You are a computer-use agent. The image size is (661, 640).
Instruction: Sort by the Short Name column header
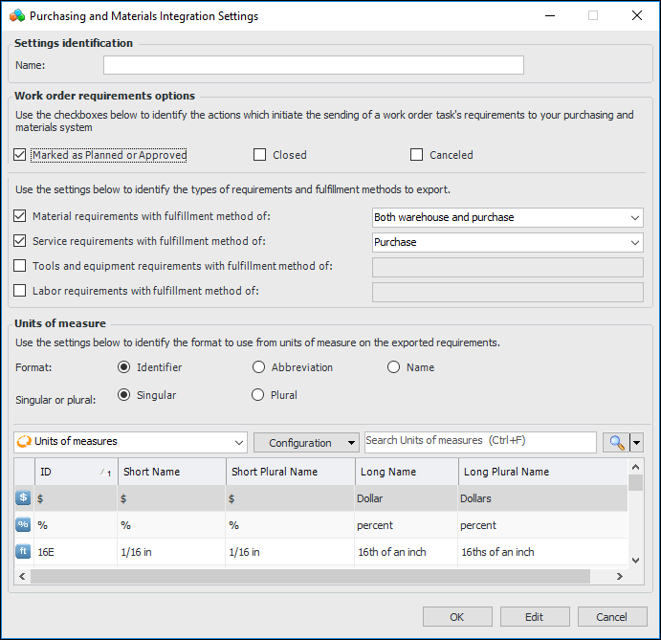[170, 472]
